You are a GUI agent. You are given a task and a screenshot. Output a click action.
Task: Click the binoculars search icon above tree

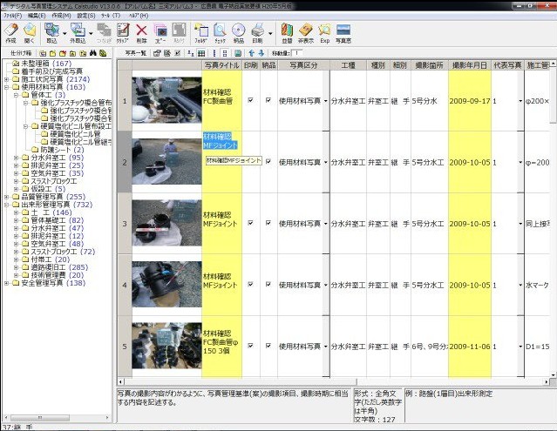tap(93, 53)
